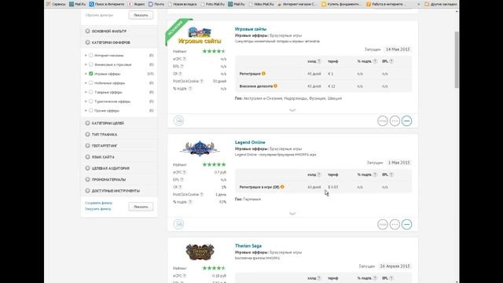Click the % подтв. help icon in Игровые сайты stats
Viewport: 503px width, 283px height.
(190, 89)
